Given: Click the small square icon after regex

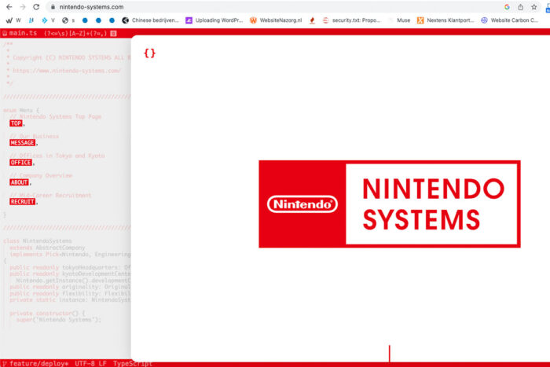Looking at the screenshot, I should coord(113,33).
